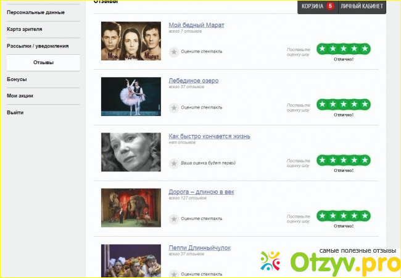The height and width of the screenshot is (278, 401).
Task: Go to Рассылки / уведомления section
Action: [x=38, y=46]
